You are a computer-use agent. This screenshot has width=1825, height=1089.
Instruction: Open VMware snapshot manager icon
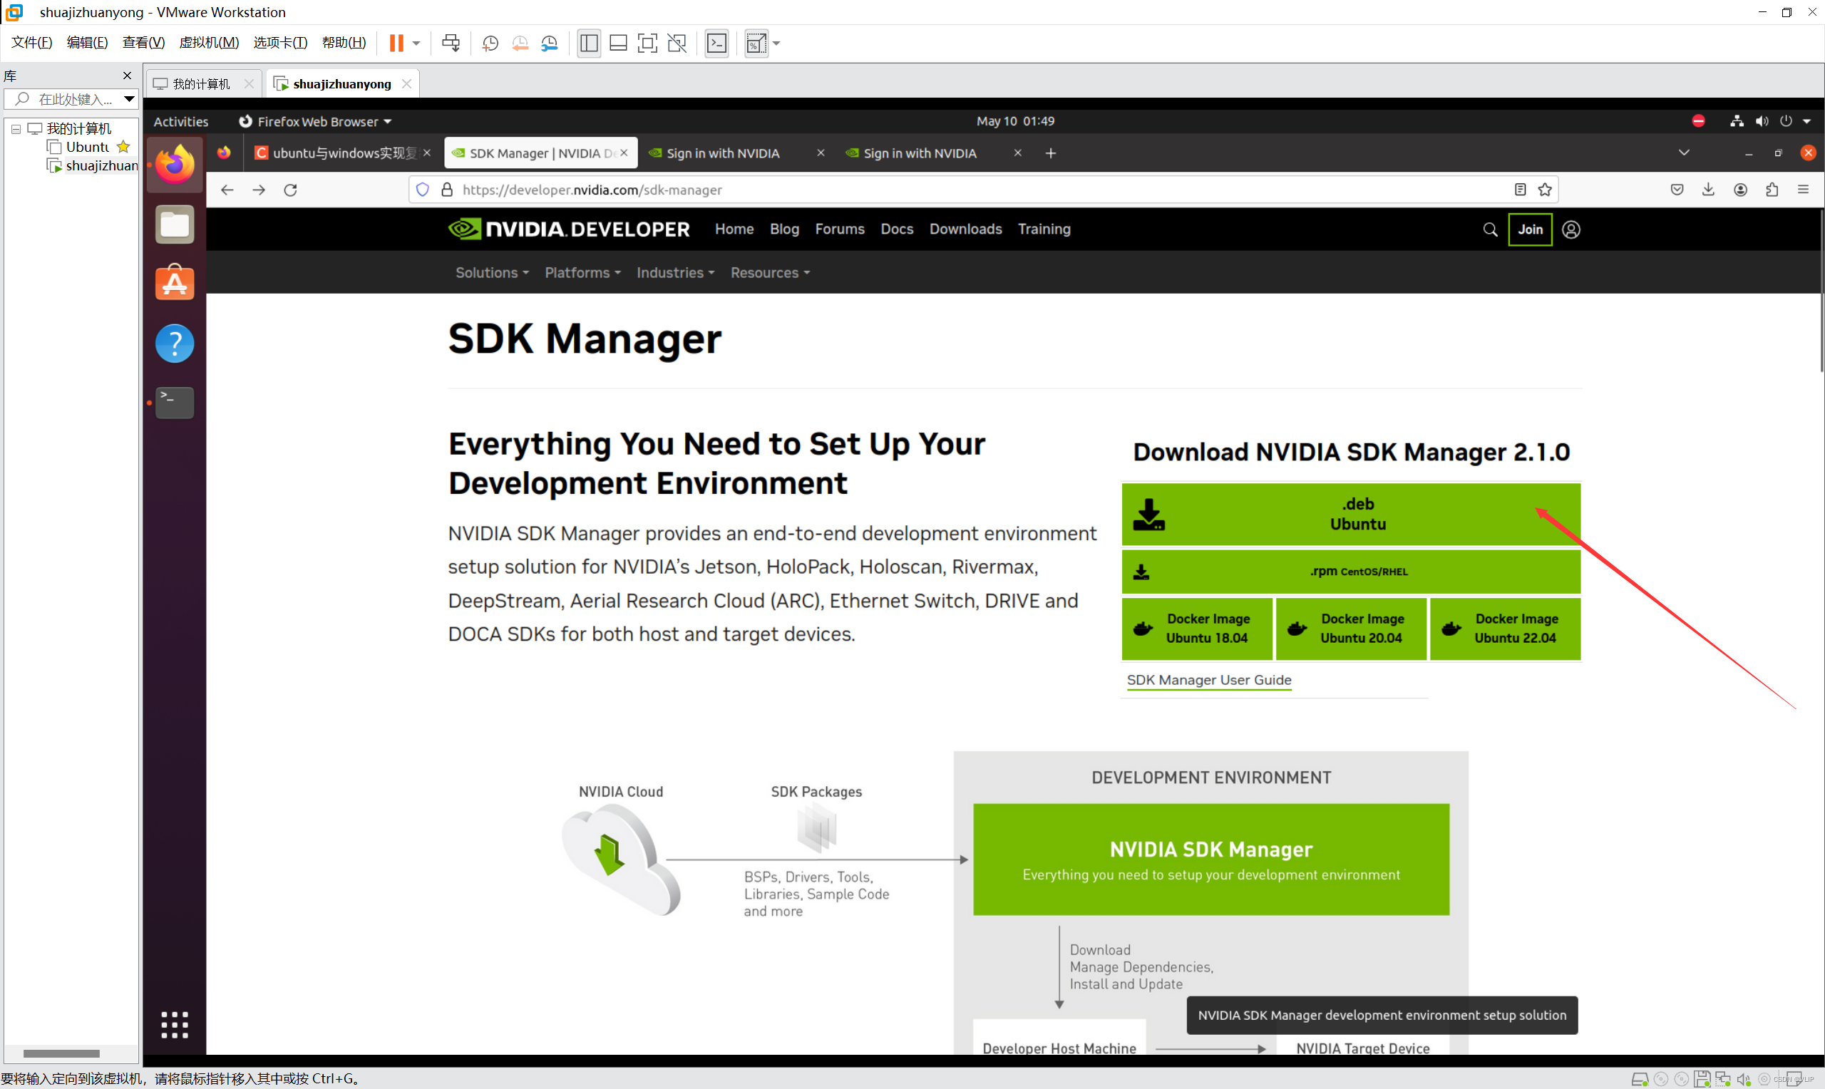tap(549, 43)
